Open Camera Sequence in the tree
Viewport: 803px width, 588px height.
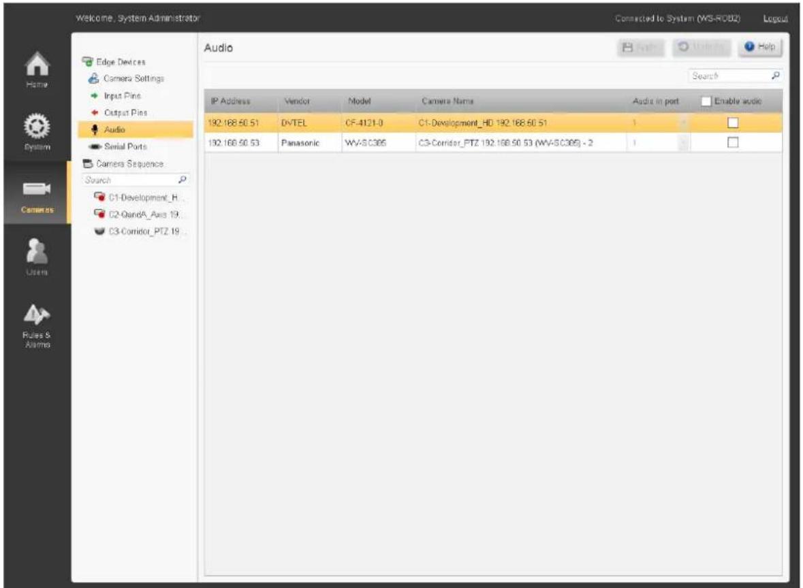point(129,164)
